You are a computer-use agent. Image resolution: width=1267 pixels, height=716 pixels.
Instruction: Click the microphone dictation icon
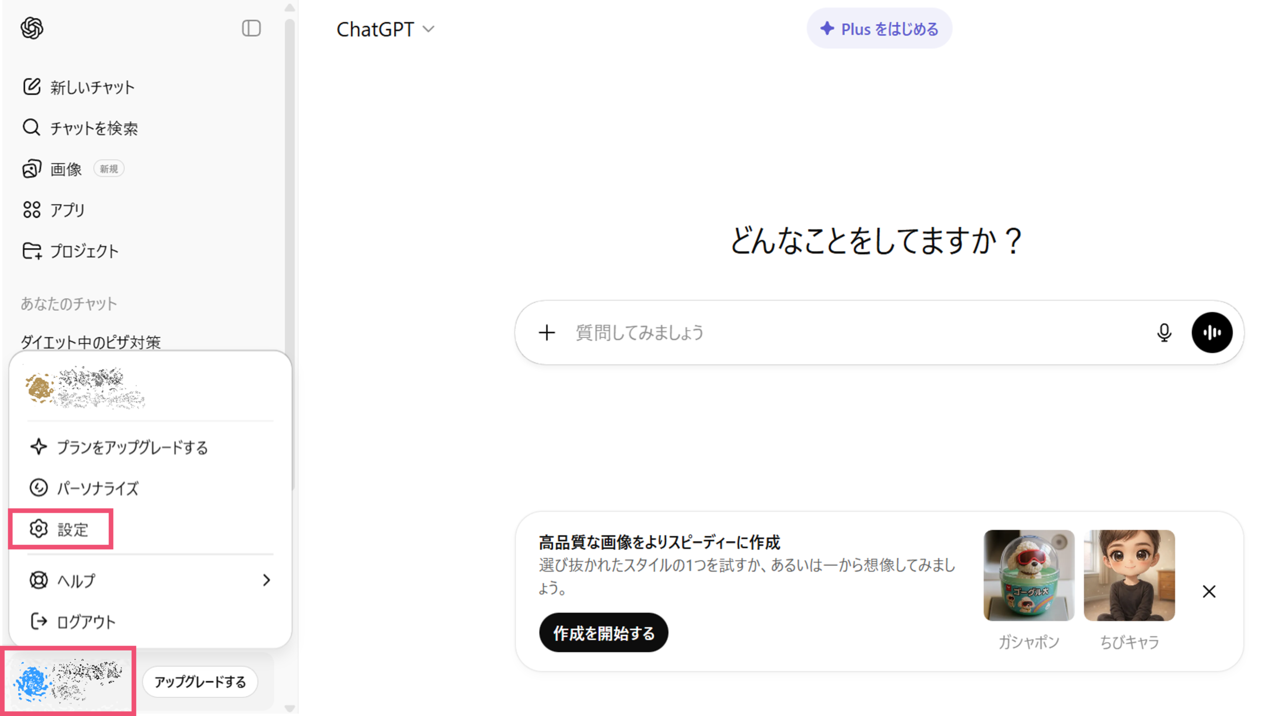pyautogui.click(x=1164, y=333)
